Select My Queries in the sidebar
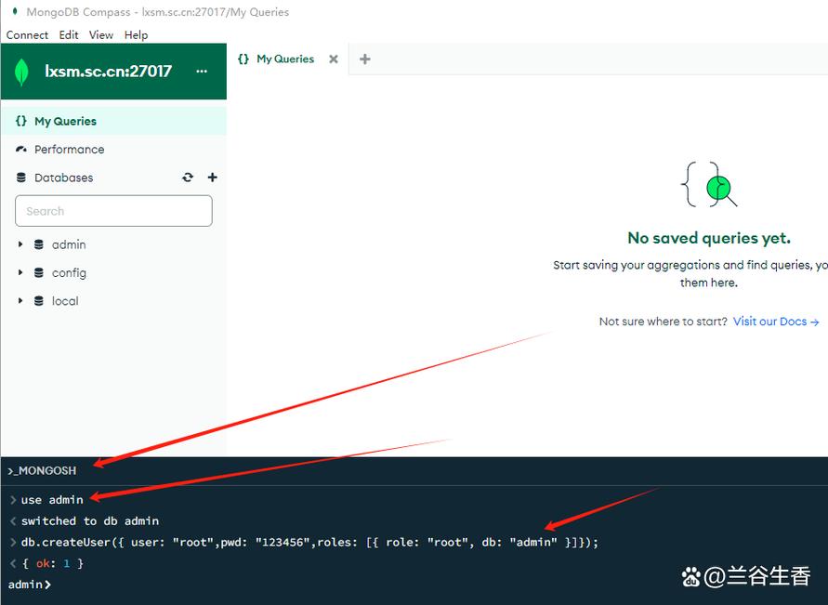Viewport: 828px width, 605px height. pos(114,121)
